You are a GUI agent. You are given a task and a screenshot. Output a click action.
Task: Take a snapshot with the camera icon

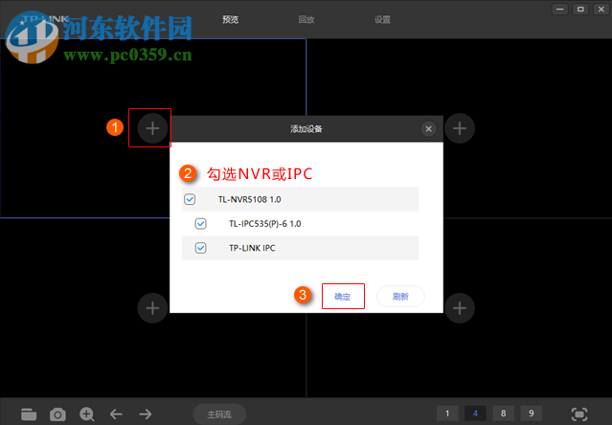click(57, 414)
